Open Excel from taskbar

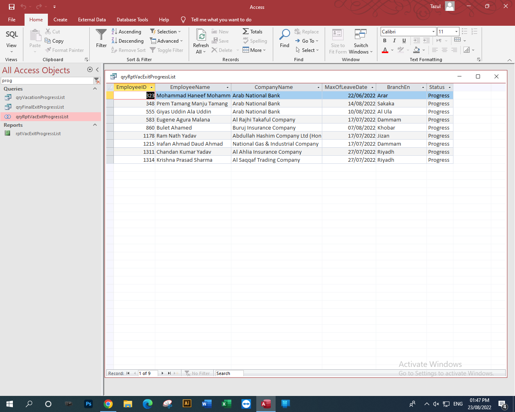pos(226,404)
